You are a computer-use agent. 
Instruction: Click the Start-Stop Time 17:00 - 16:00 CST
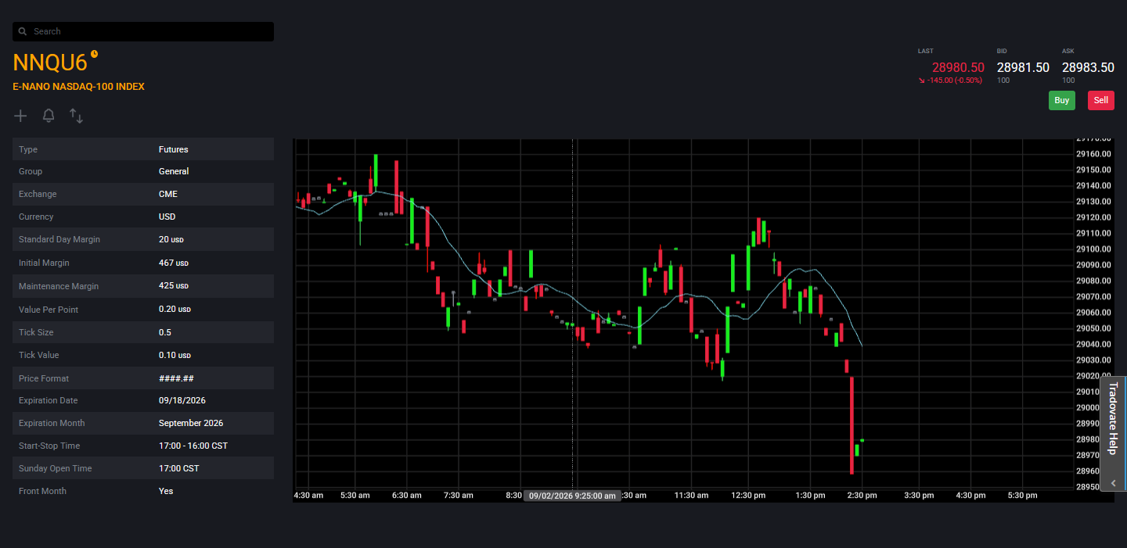click(x=193, y=446)
